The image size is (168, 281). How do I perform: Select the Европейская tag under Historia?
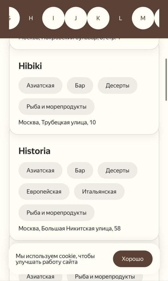[44, 191]
